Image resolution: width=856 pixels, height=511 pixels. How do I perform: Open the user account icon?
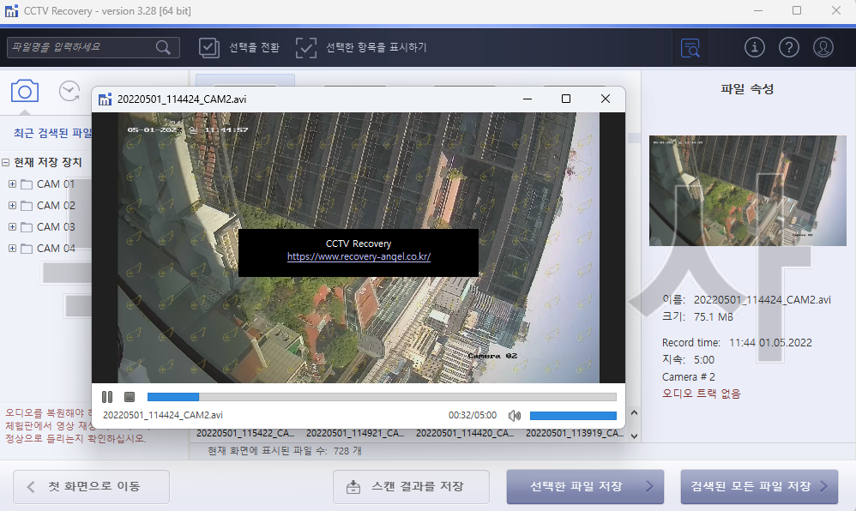[823, 47]
